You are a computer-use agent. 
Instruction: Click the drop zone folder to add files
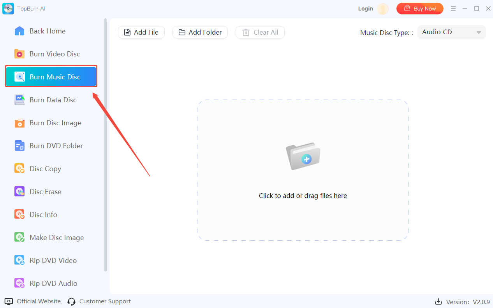coord(303,156)
